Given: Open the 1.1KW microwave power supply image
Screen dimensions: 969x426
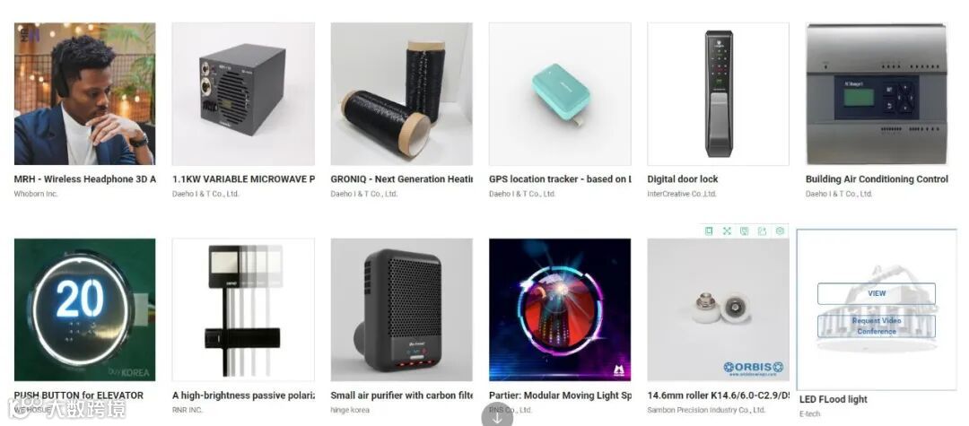Looking at the screenshot, I should coord(243,94).
